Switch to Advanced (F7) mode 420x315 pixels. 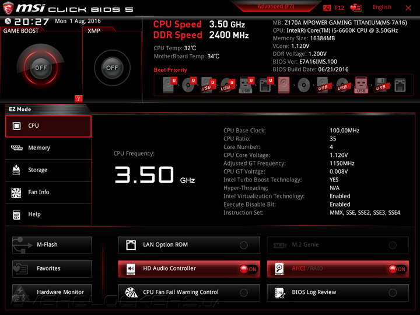[275, 6]
